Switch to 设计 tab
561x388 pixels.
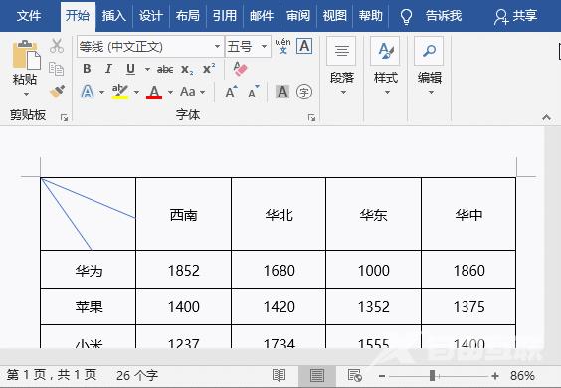pyautogui.click(x=150, y=16)
